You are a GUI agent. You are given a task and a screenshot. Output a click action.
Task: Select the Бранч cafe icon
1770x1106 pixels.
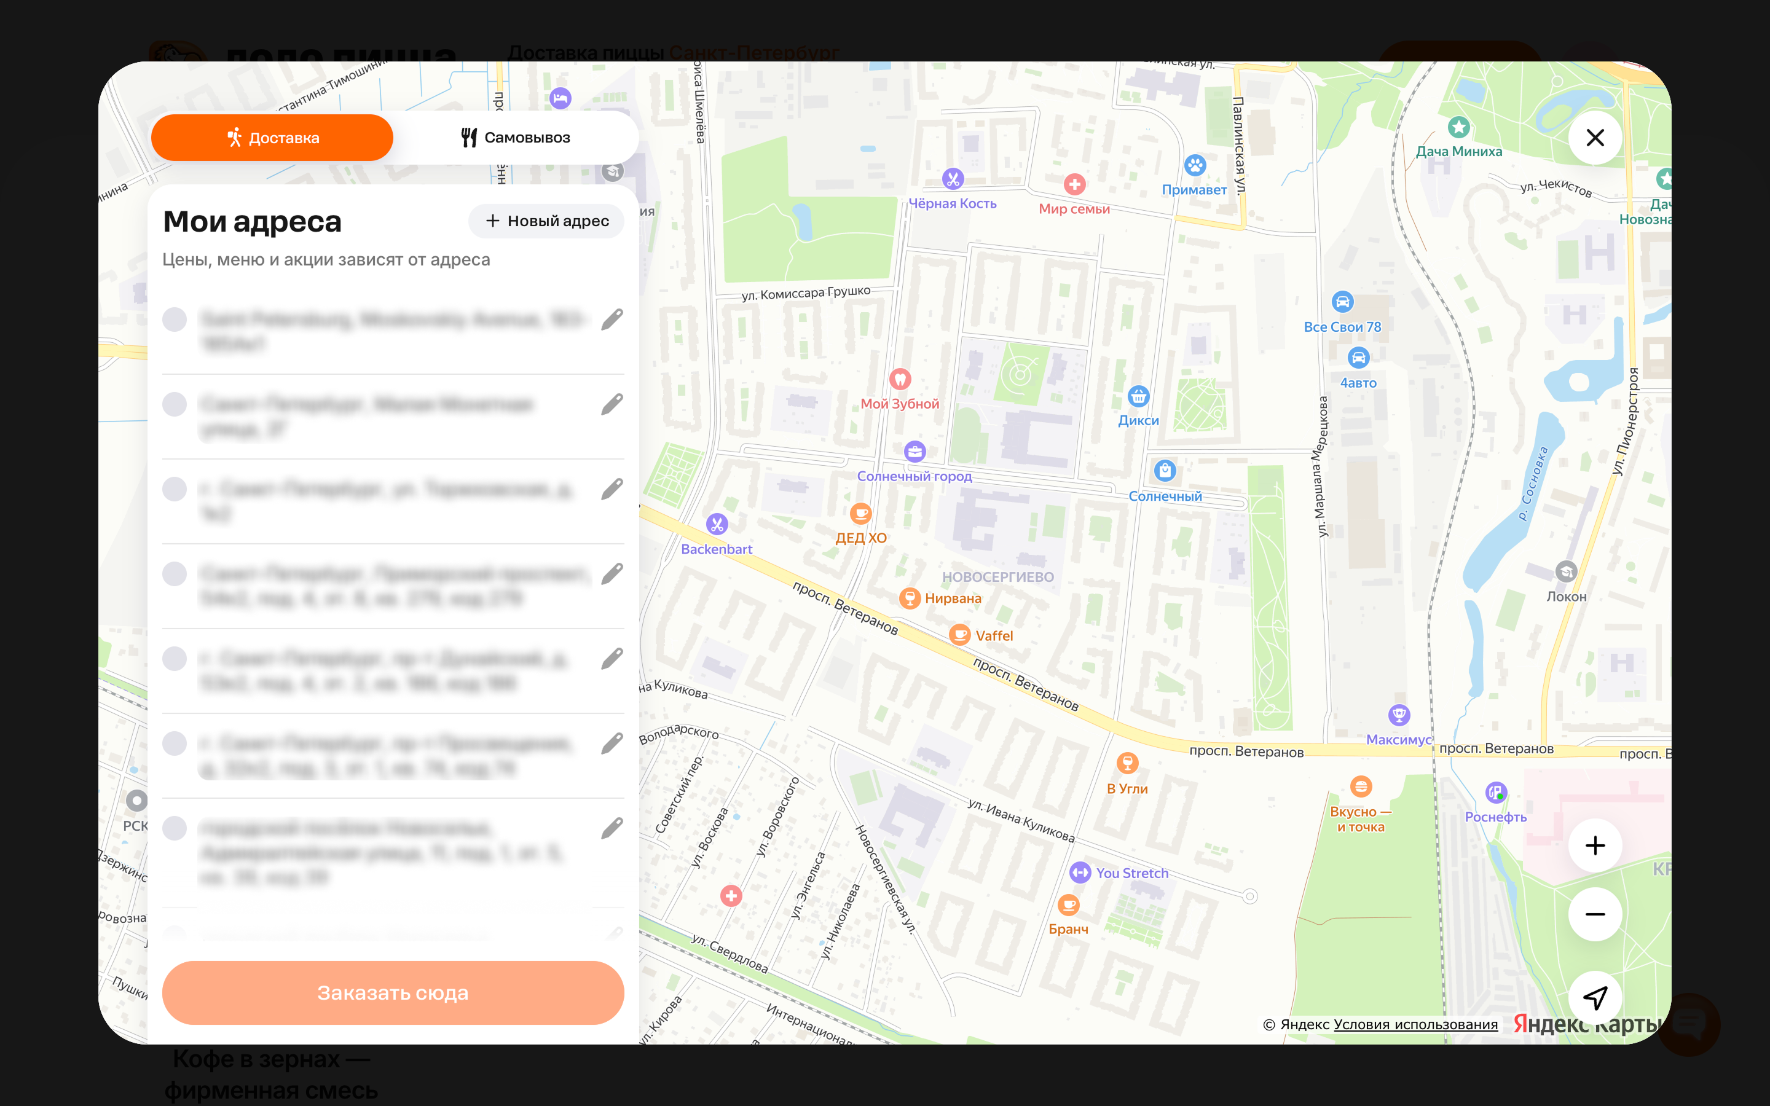coord(1069,905)
